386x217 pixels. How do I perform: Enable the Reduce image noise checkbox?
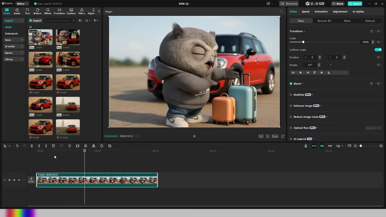click(x=291, y=117)
